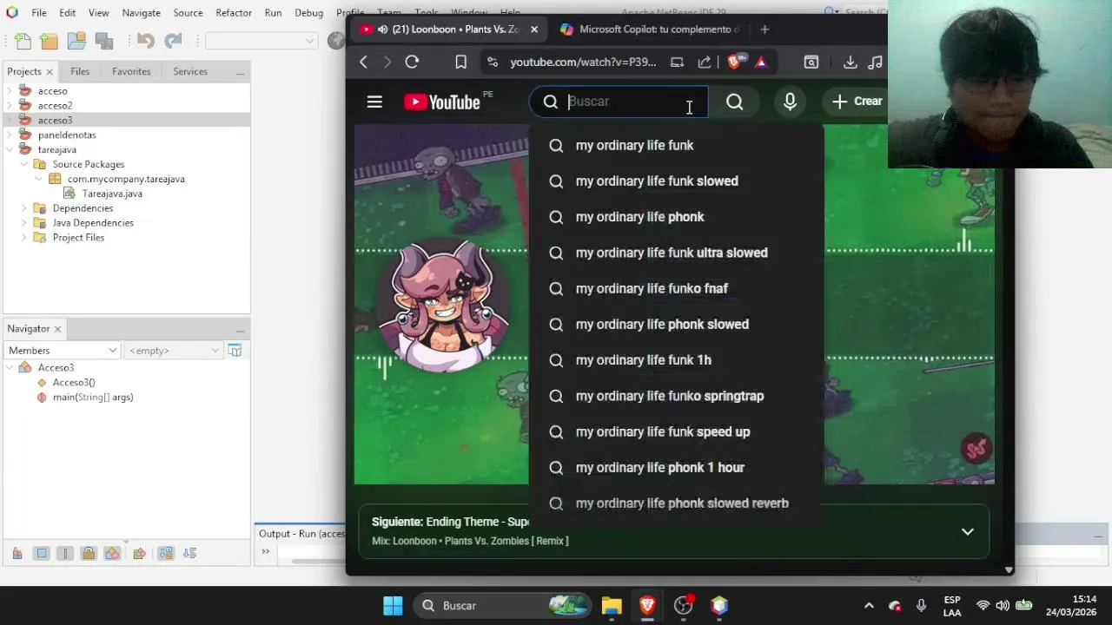Click the voice search microphone button
Image resolution: width=1112 pixels, height=625 pixels.
click(790, 102)
